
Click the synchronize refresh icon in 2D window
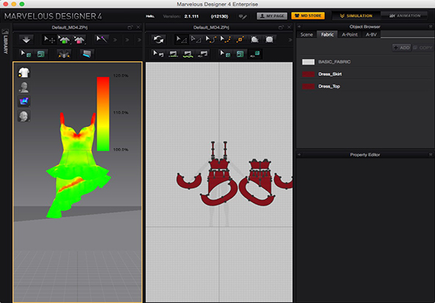coord(159,40)
